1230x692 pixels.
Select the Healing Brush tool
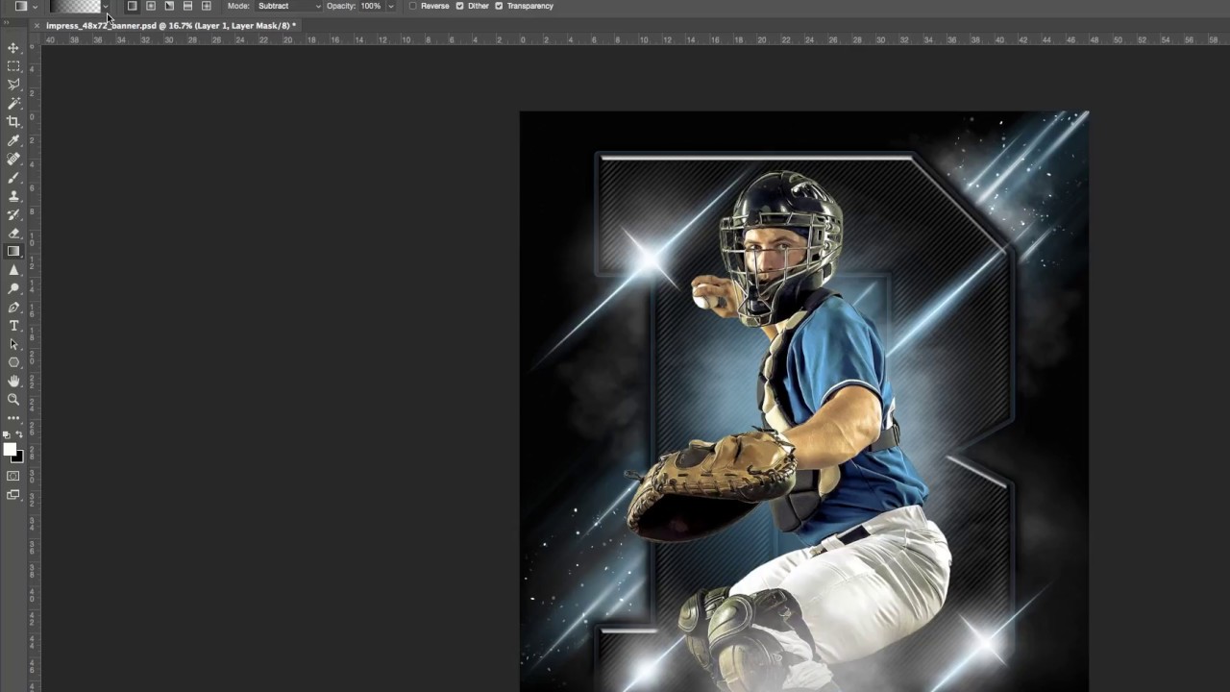(13, 159)
